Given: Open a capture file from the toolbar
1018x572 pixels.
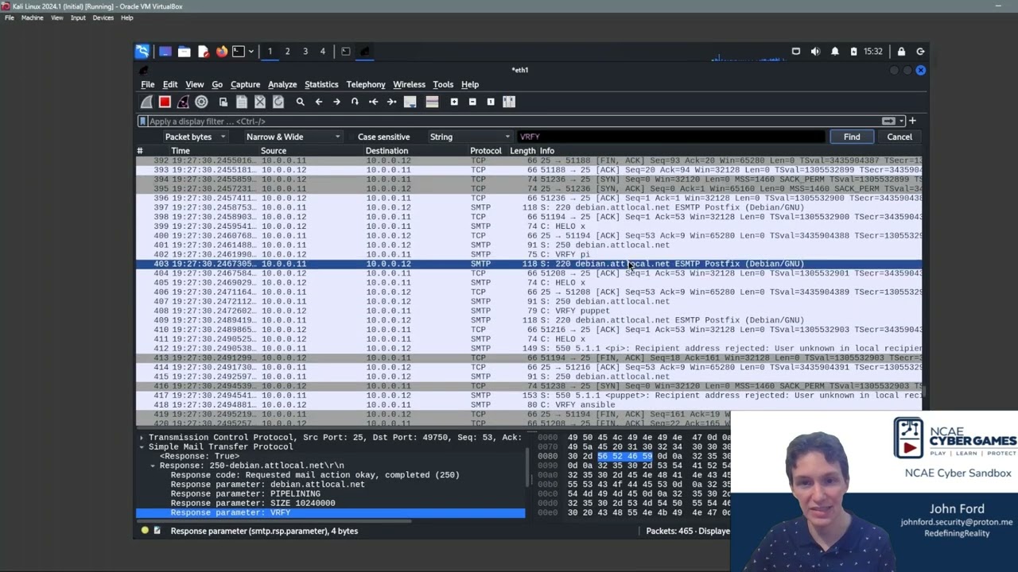Looking at the screenshot, I should [223, 102].
